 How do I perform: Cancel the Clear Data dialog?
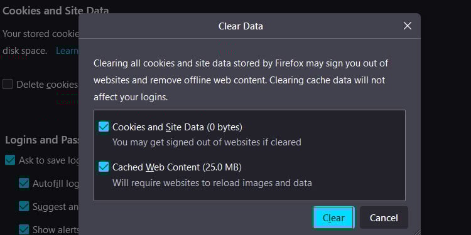(384, 217)
